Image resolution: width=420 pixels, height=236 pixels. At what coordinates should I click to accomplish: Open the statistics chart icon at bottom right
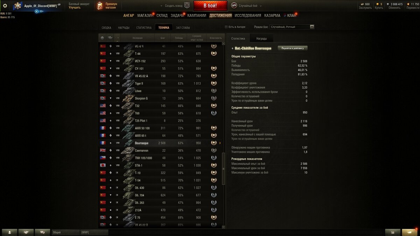pyautogui.click(x=393, y=232)
